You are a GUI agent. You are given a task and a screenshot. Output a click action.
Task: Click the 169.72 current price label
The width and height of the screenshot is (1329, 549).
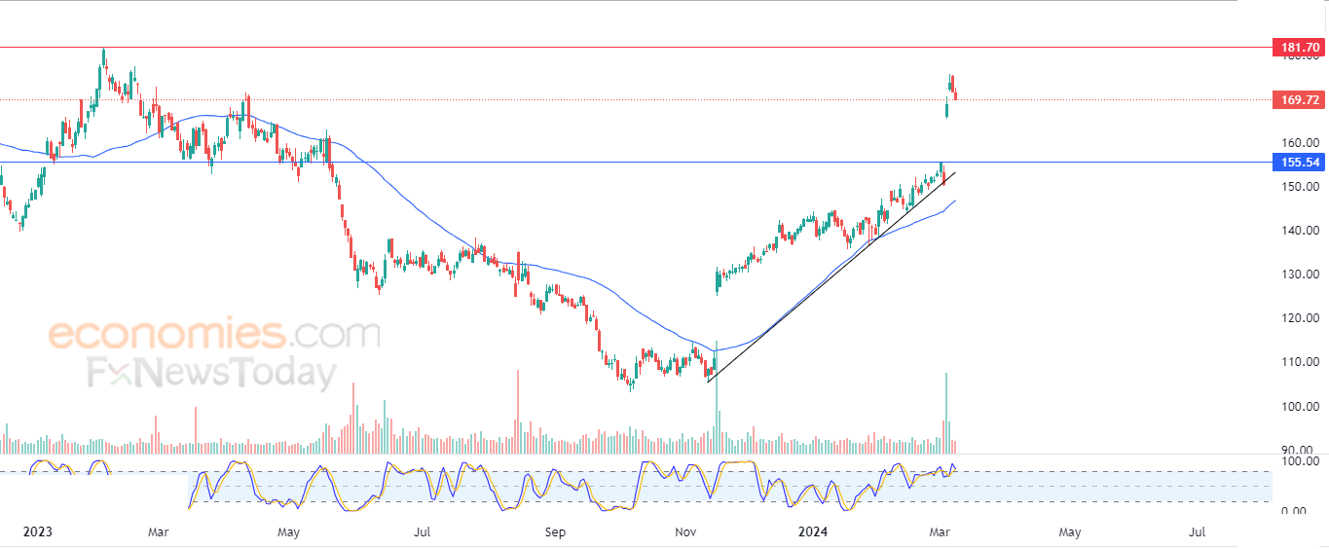1300,99
